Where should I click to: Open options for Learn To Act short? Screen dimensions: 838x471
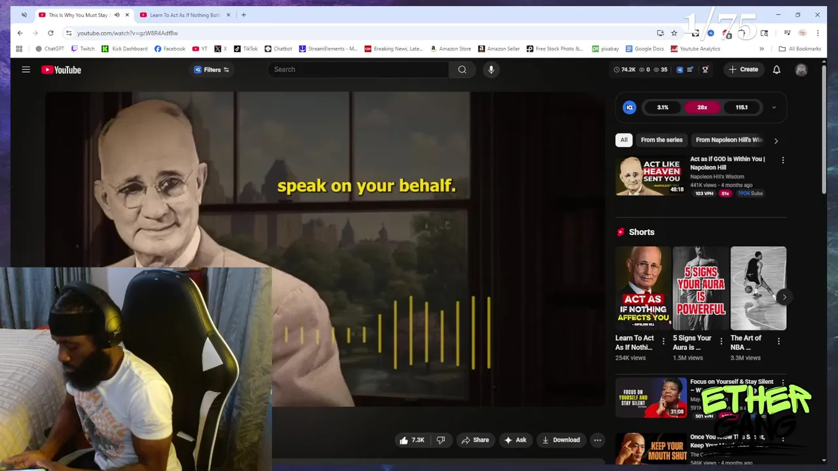click(x=663, y=341)
